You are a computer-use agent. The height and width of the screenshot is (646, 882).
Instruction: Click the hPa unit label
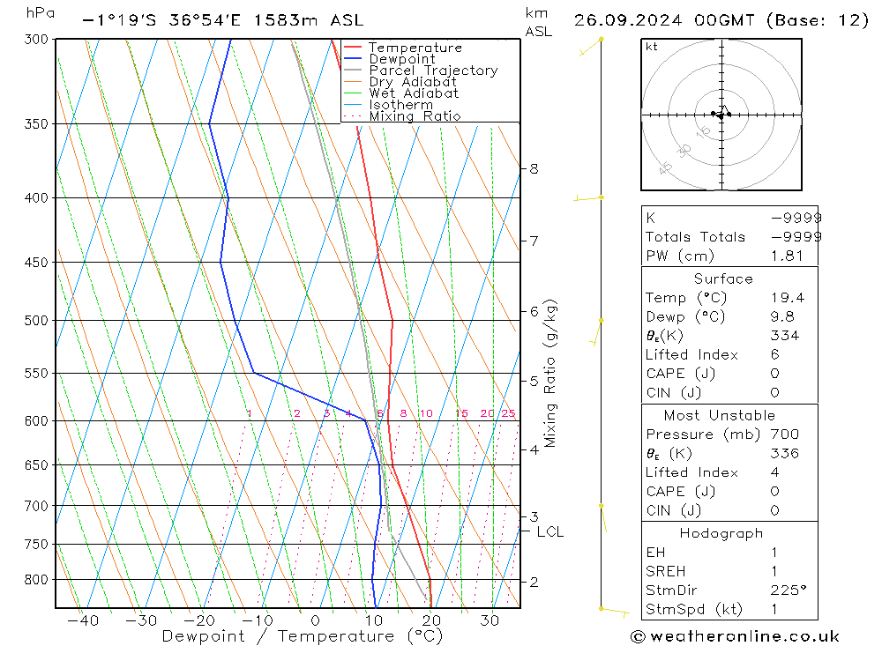coord(41,13)
